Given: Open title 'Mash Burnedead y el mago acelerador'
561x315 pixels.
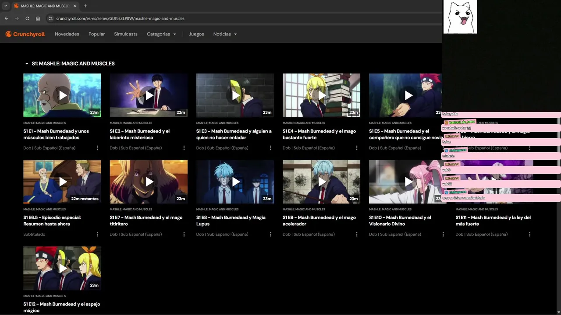Looking at the screenshot, I should 320,220.
